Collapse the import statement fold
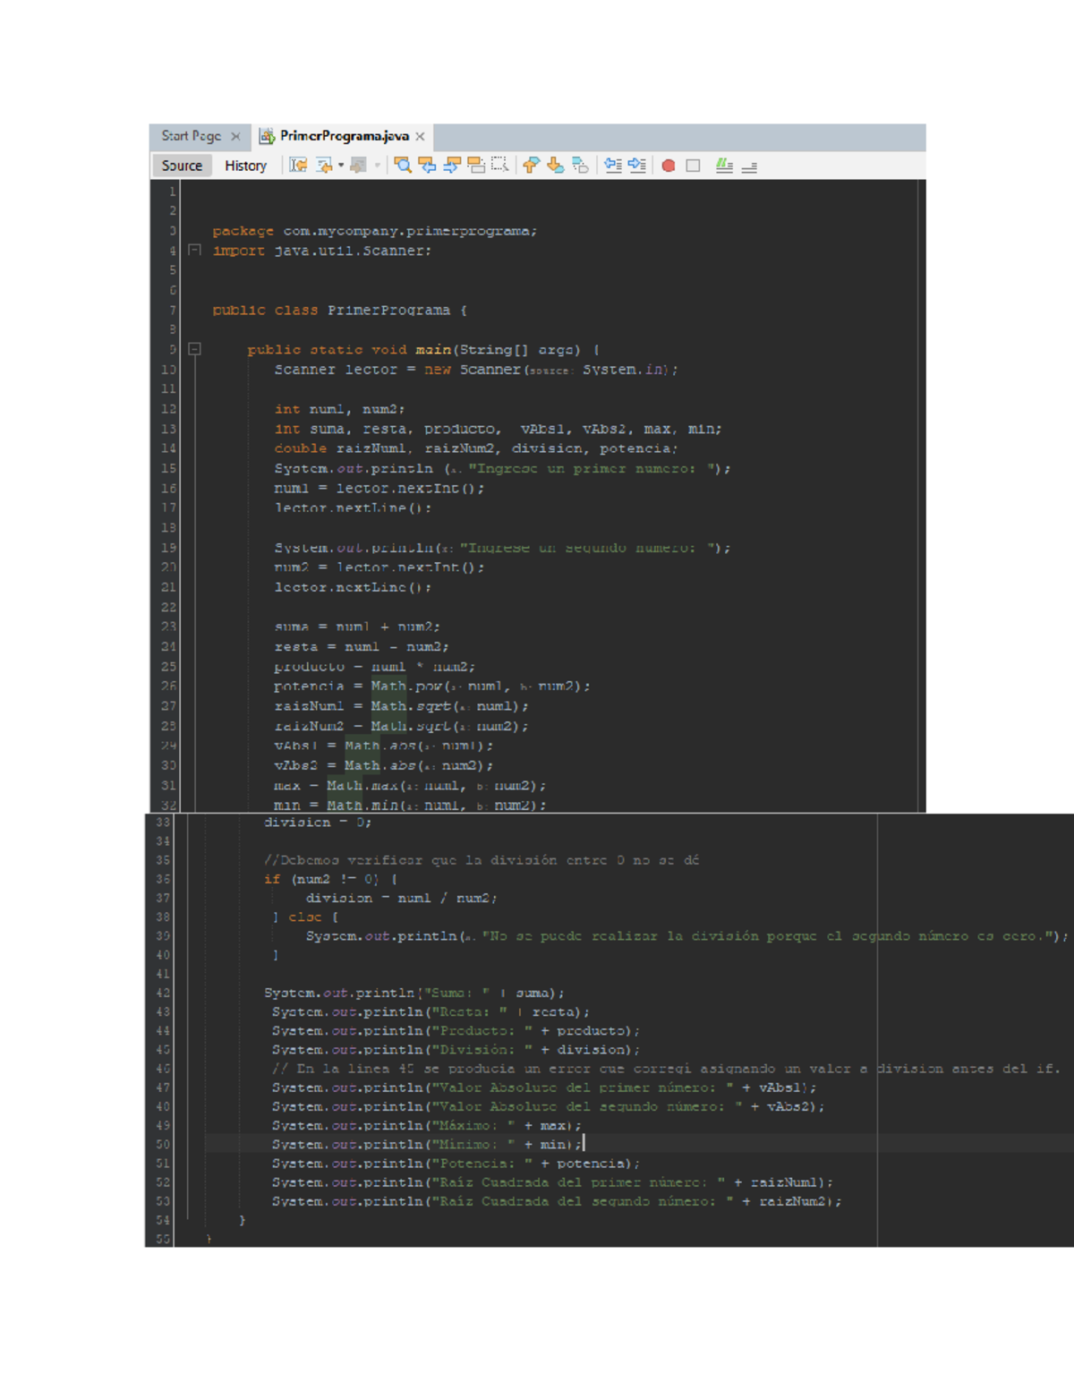 click(194, 251)
